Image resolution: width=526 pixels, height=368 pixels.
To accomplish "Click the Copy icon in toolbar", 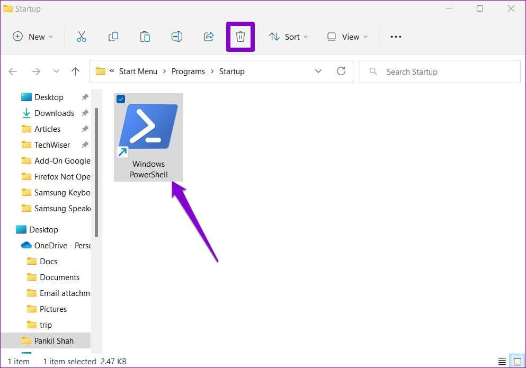I will pyautogui.click(x=113, y=37).
